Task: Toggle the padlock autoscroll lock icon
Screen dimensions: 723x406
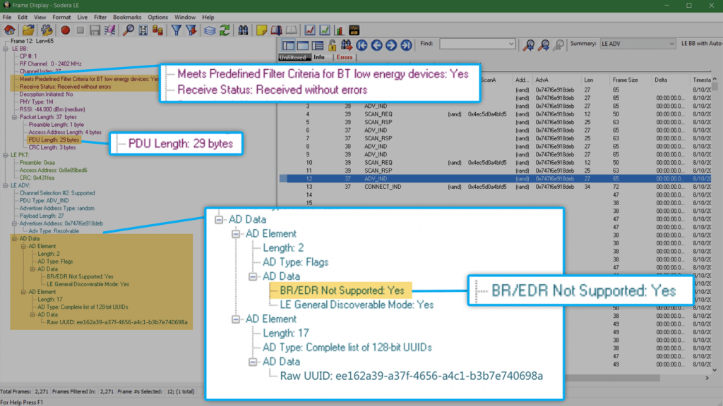Action: [332, 44]
